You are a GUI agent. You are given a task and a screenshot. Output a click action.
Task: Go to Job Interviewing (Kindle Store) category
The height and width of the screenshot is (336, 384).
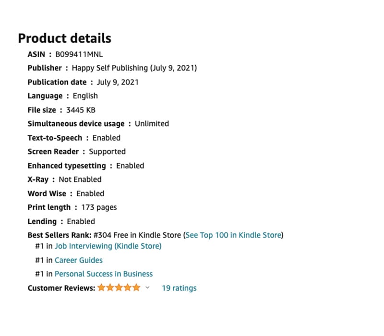coord(108,246)
